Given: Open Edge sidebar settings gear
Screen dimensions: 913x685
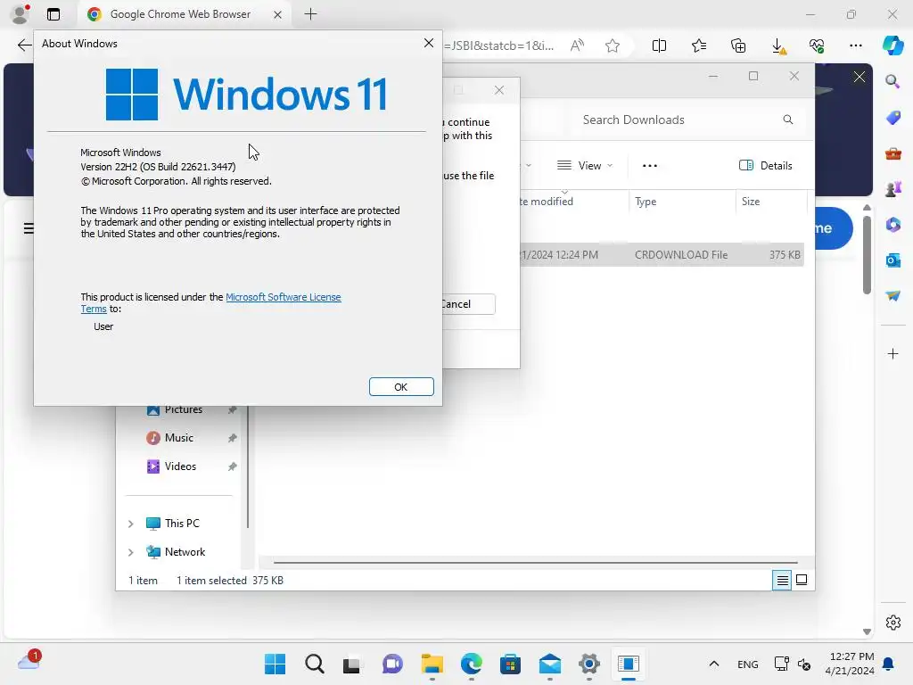Looking at the screenshot, I should pyautogui.click(x=892, y=622).
